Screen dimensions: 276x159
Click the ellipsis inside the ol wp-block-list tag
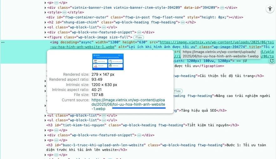click(x=104, y=27)
